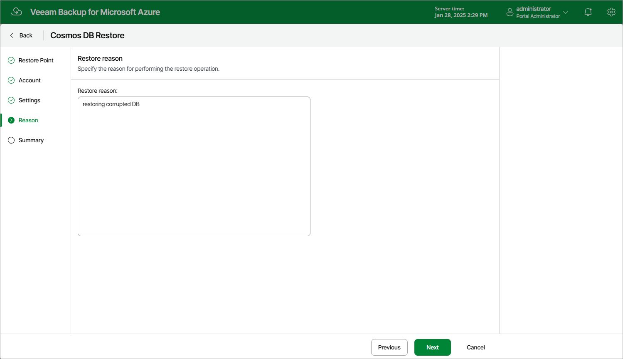Jump to the Summary wizard step
623x359 pixels.
point(31,140)
